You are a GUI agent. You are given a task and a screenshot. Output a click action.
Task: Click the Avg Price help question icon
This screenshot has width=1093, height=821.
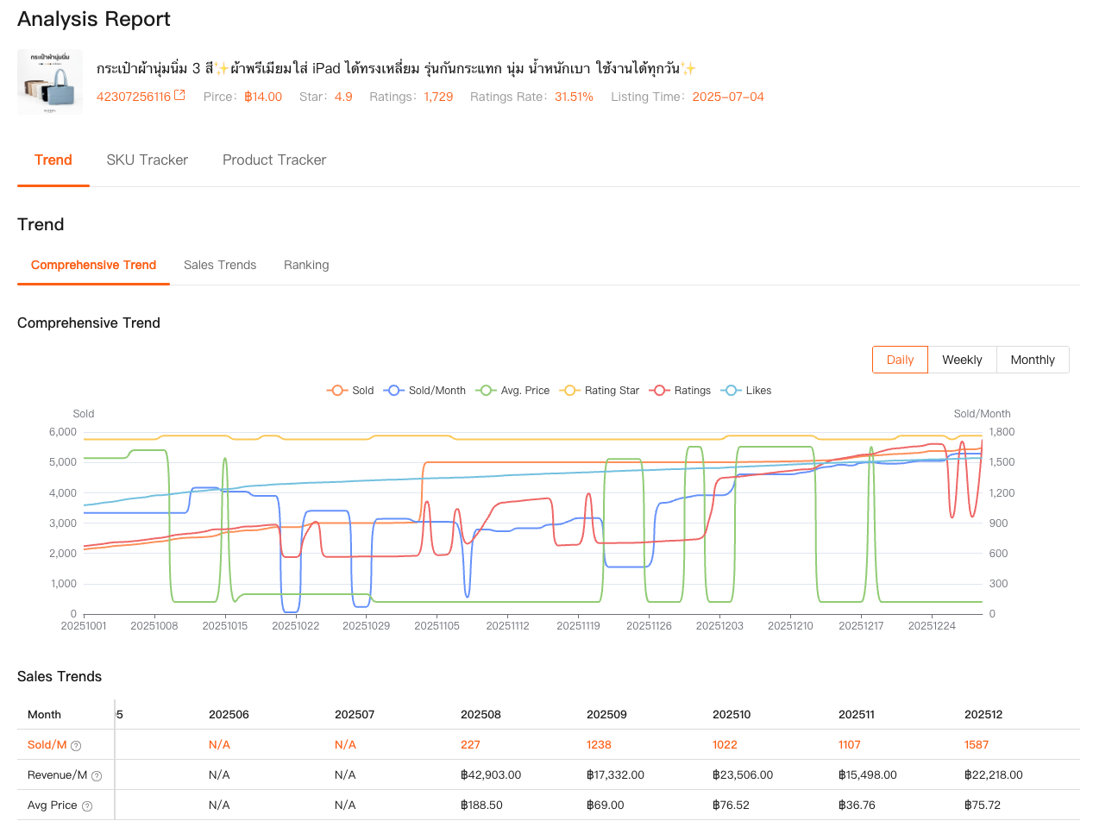[85, 805]
